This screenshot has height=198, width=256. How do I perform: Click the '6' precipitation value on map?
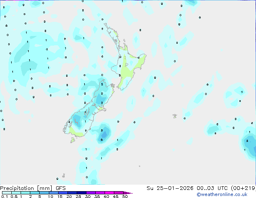pos(102,140)
